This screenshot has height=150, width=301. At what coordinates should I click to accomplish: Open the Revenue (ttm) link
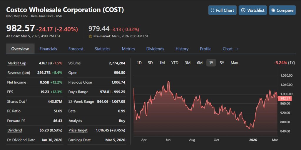19,73
